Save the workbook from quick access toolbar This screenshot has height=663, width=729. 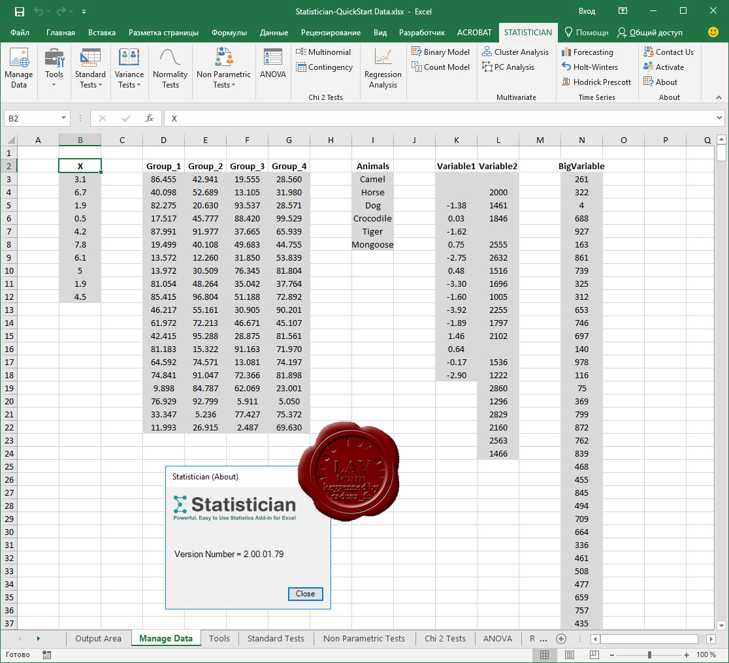point(20,12)
